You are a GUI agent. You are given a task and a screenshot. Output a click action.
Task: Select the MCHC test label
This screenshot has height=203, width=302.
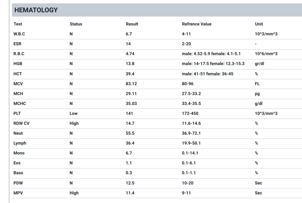tap(20, 104)
